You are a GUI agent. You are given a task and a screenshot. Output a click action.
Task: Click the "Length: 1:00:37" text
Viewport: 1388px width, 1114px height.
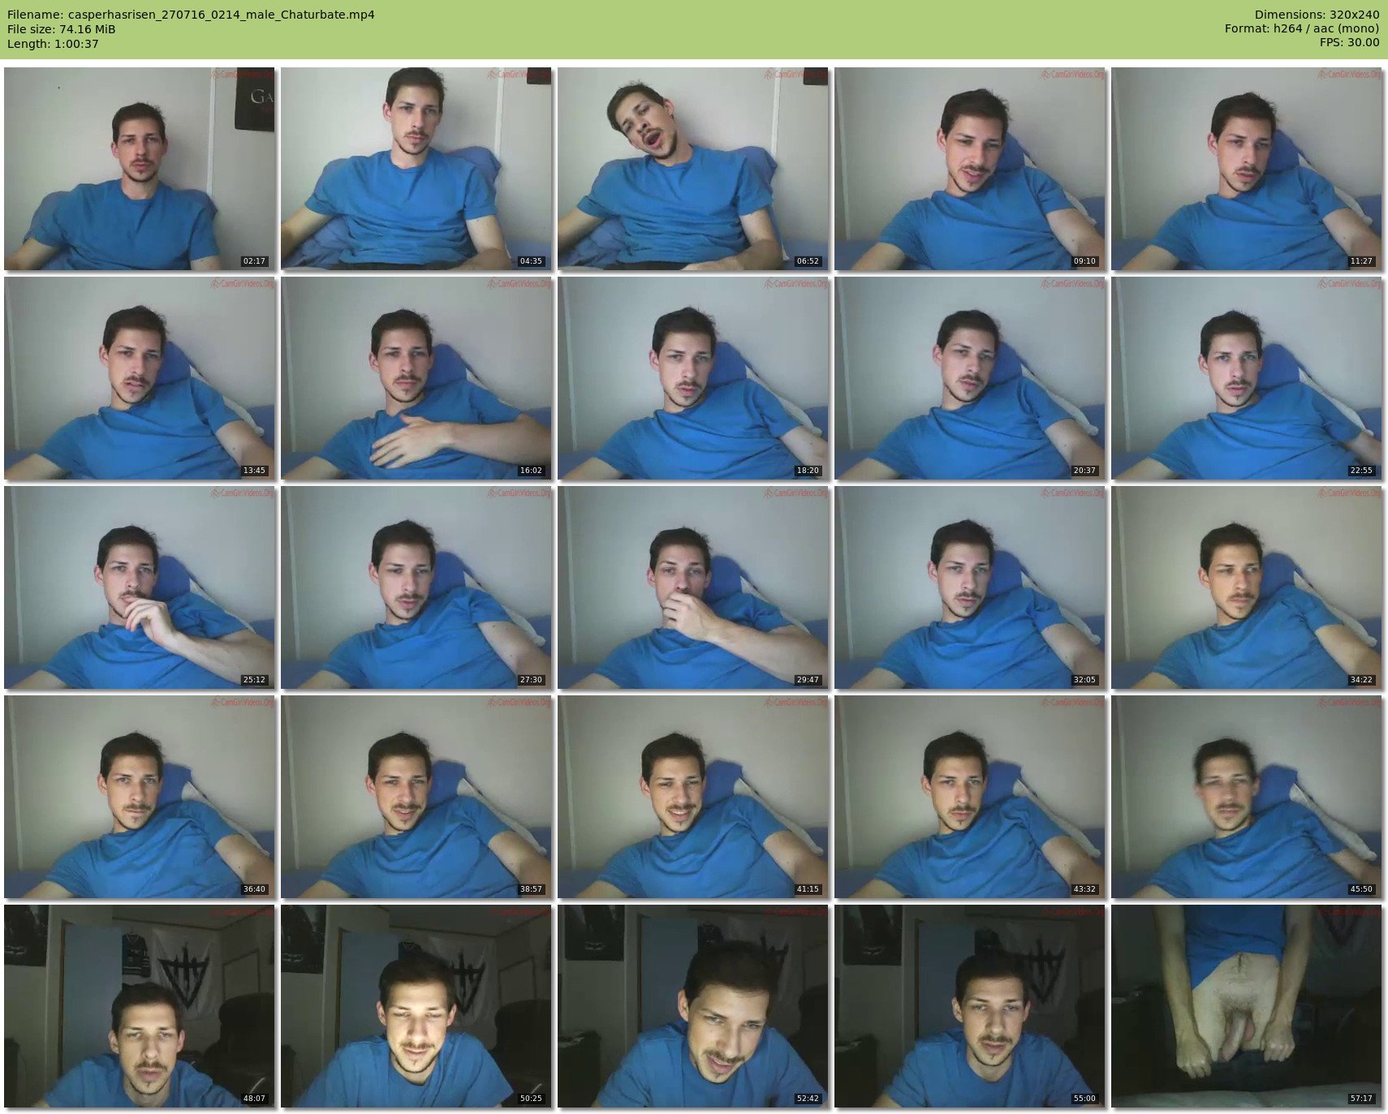53,44
